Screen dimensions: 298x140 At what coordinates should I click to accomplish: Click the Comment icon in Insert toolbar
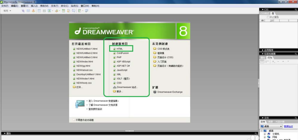[74, 11]
